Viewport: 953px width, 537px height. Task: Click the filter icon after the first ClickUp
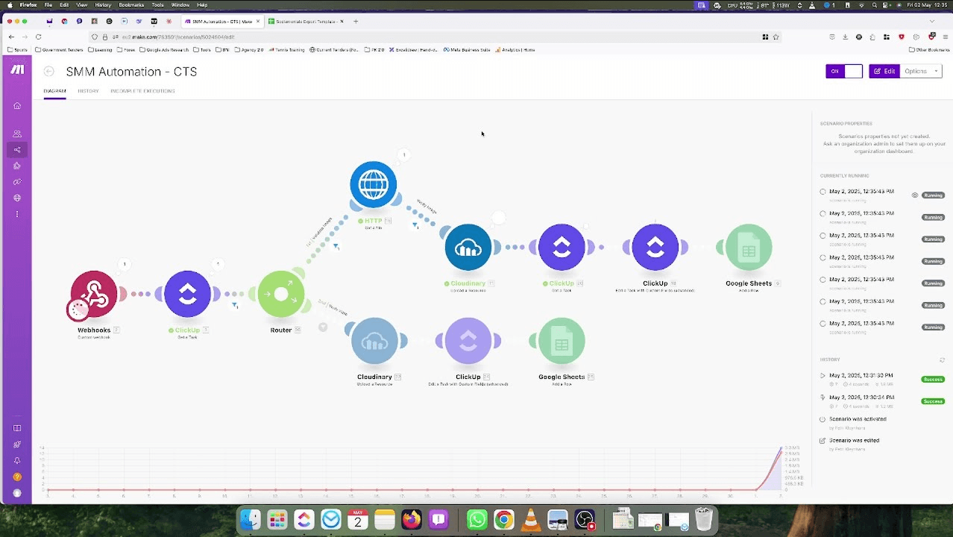tap(235, 304)
